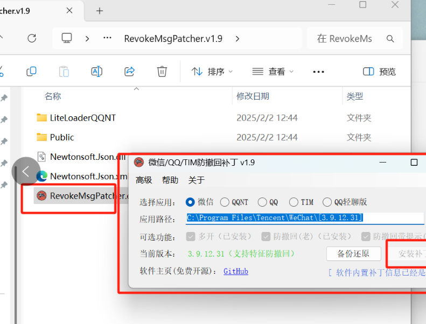This screenshot has height=324, width=426.
Task: Add a new Explorer tab with plus
Action: pyautogui.click(x=100, y=11)
